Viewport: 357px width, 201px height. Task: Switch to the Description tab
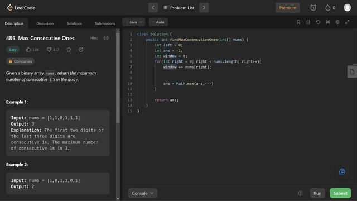click(14, 23)
